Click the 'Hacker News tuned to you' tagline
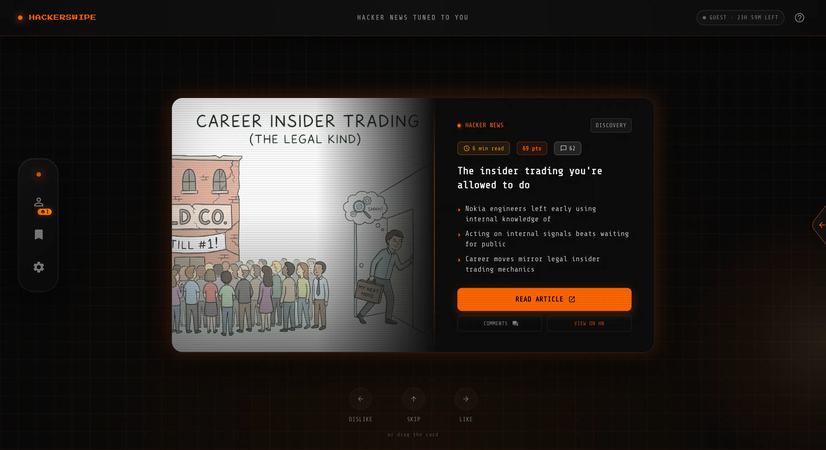826x450 pixels. pyautogui.click(x=413, y=18)
